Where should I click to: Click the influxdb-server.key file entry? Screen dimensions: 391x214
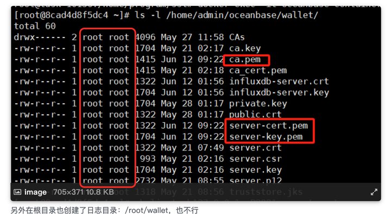point(279,93)
